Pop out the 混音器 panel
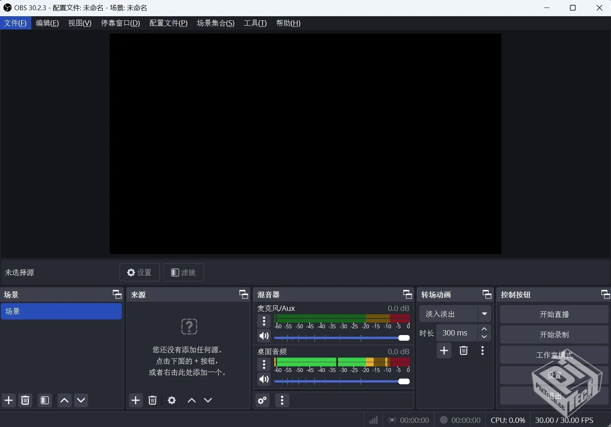Viewport: 611px width, 427px height. [x=407, y=294]
